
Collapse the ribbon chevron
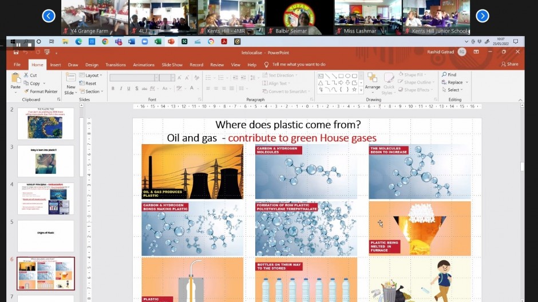pos(520,100)
